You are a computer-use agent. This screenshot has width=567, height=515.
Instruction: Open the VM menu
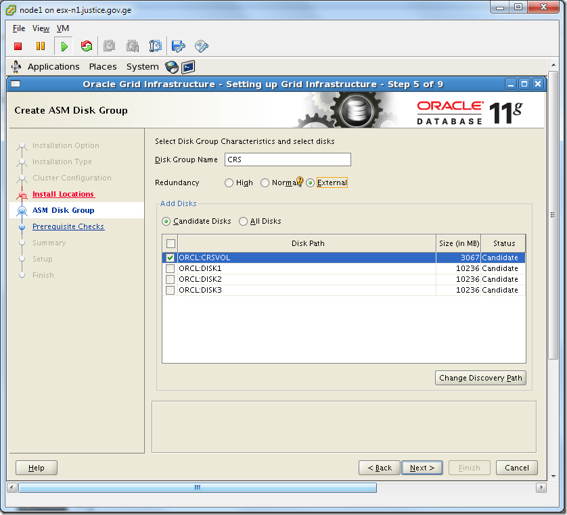click(x=63, y=28)
